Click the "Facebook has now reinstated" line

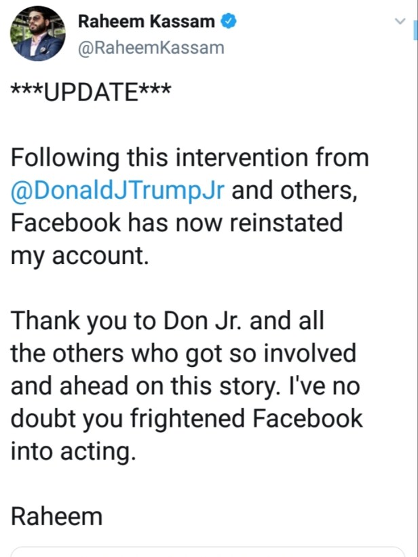click(176, 223)
